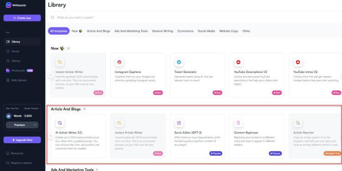
Task: Select the Other tab
Action: [246, 31]
